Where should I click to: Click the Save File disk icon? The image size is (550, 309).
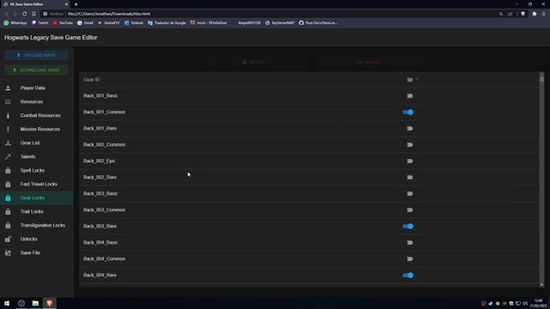pyautogui.click(x=8, y=252)
